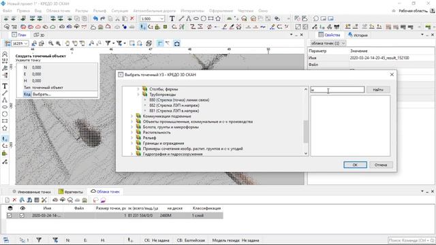The image size is (436, 245).
Task: Select tree item '880 (Стрелка (точка) линии связи)'
Action: (179, 100)
